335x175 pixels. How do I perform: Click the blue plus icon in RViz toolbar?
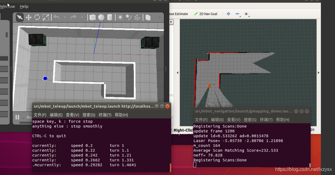point(228,14)
